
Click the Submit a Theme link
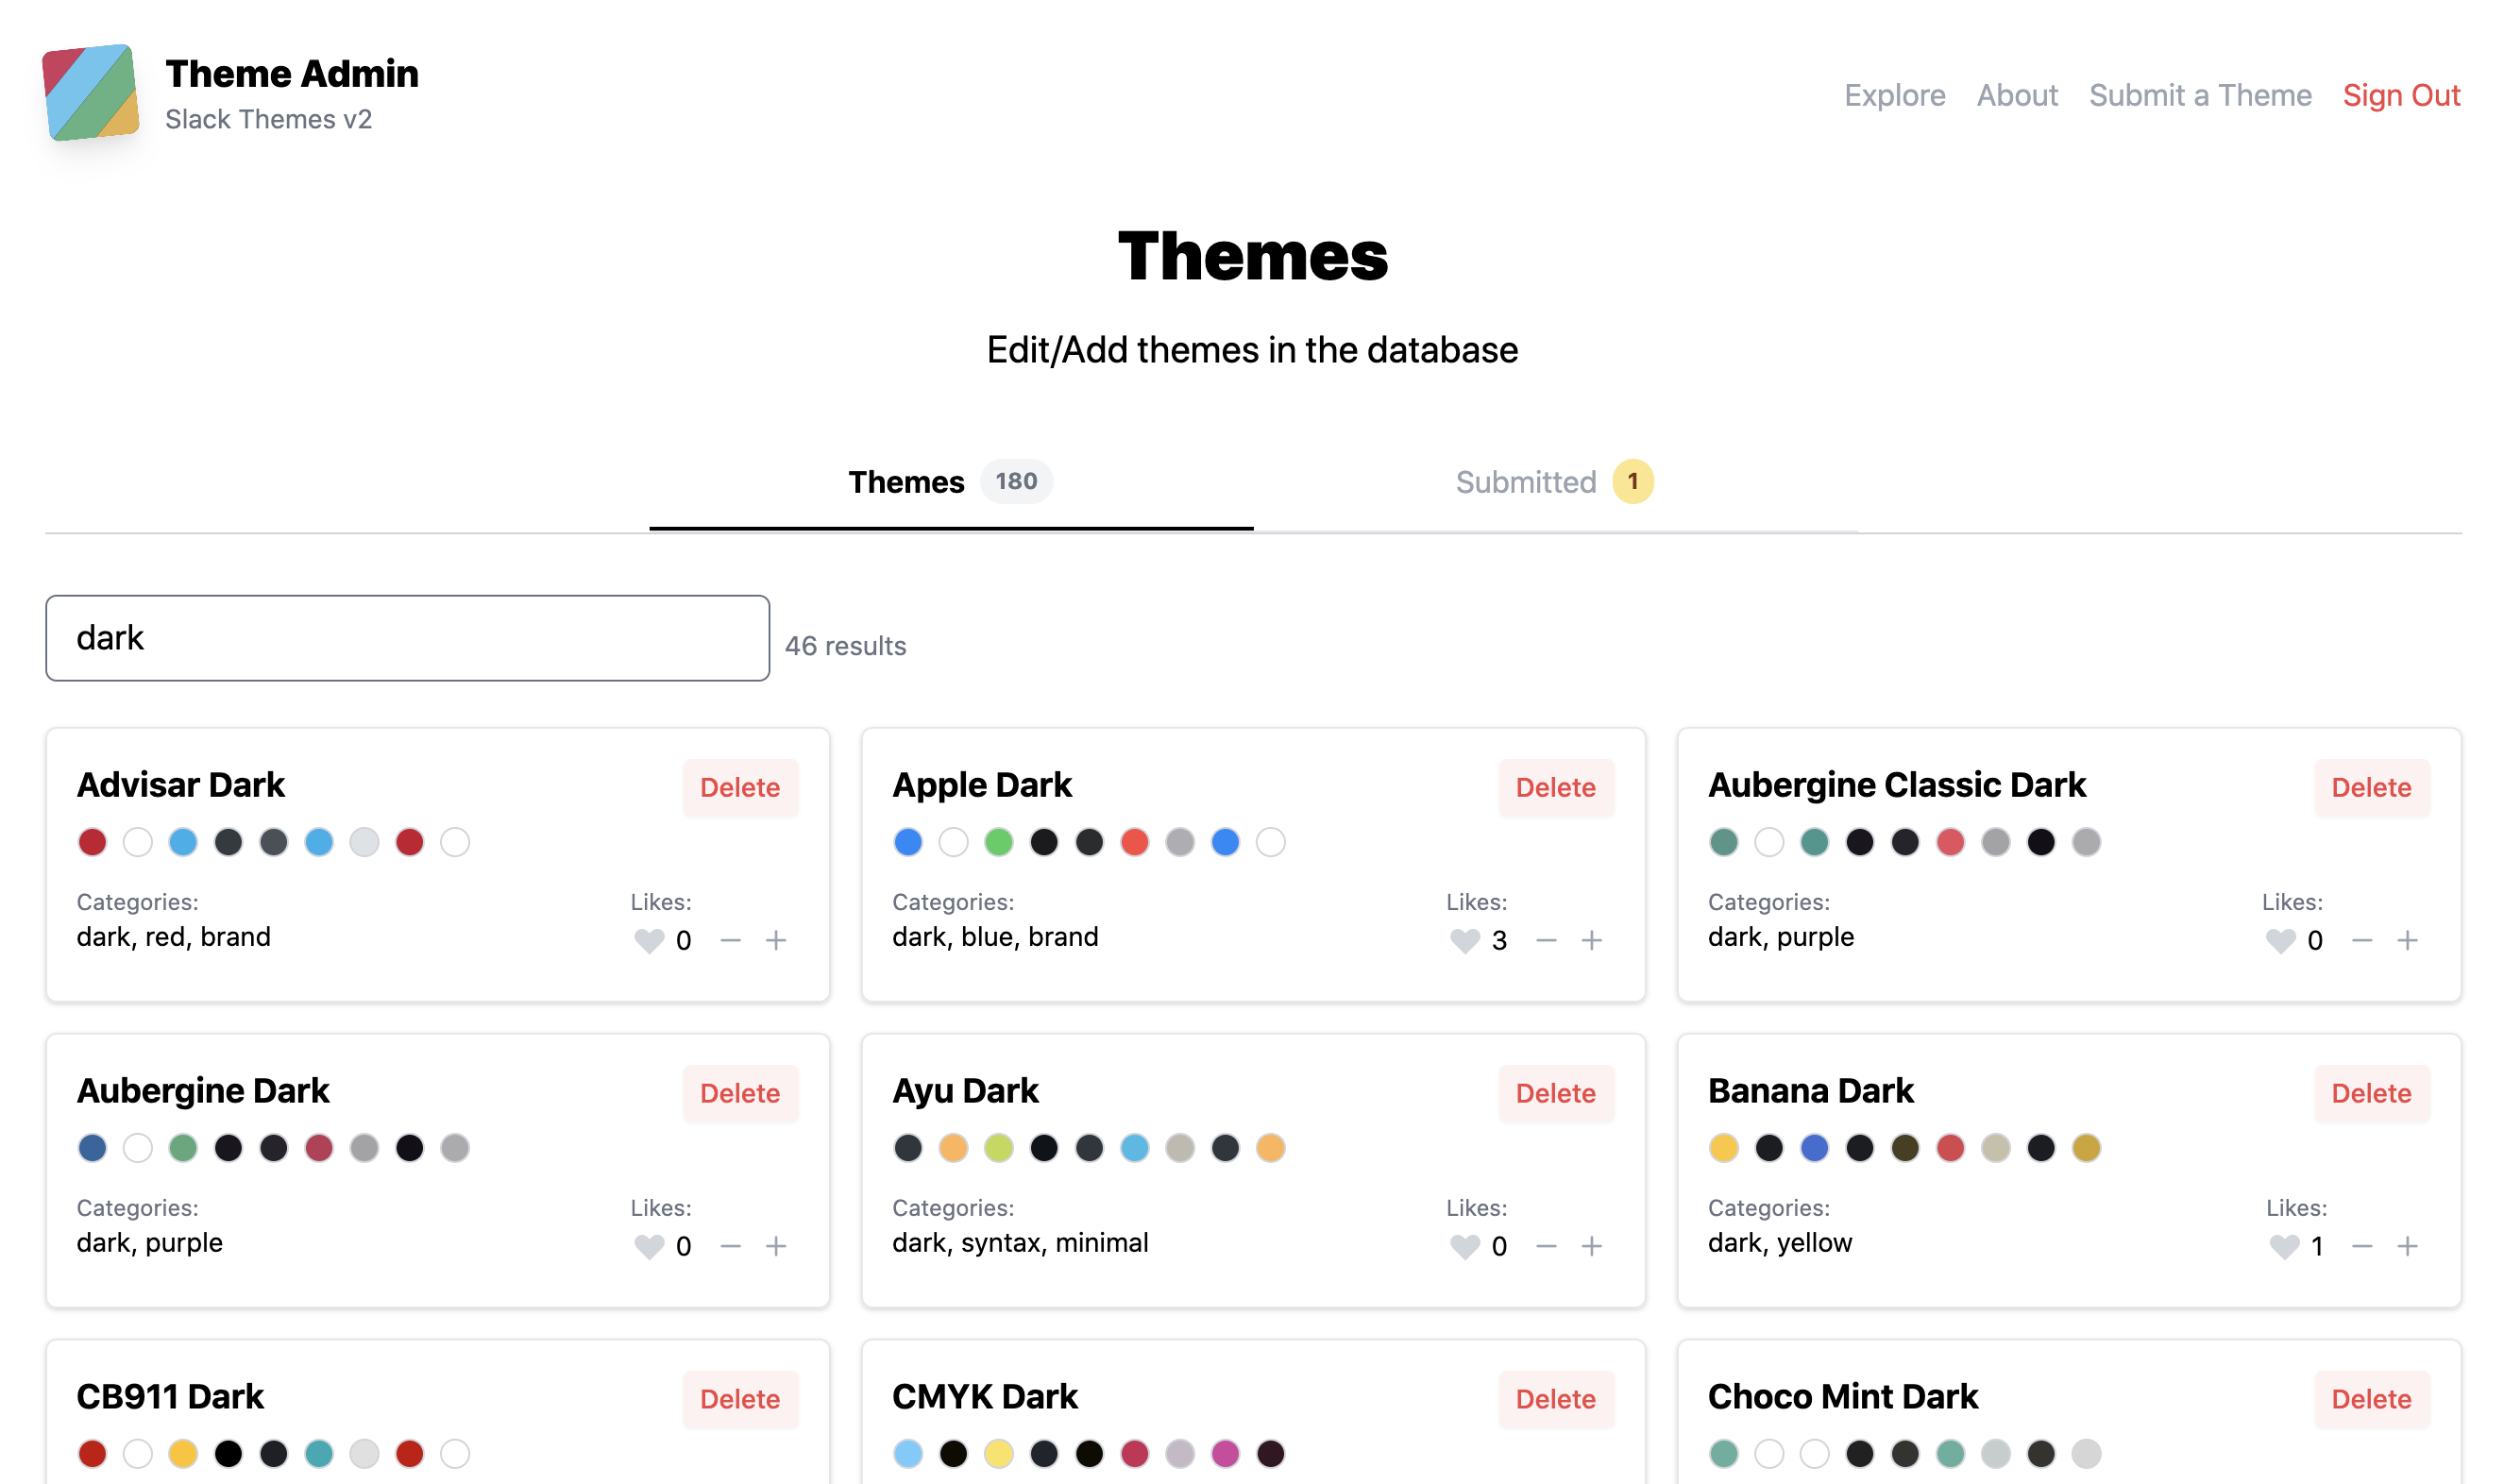[2200, 93]
